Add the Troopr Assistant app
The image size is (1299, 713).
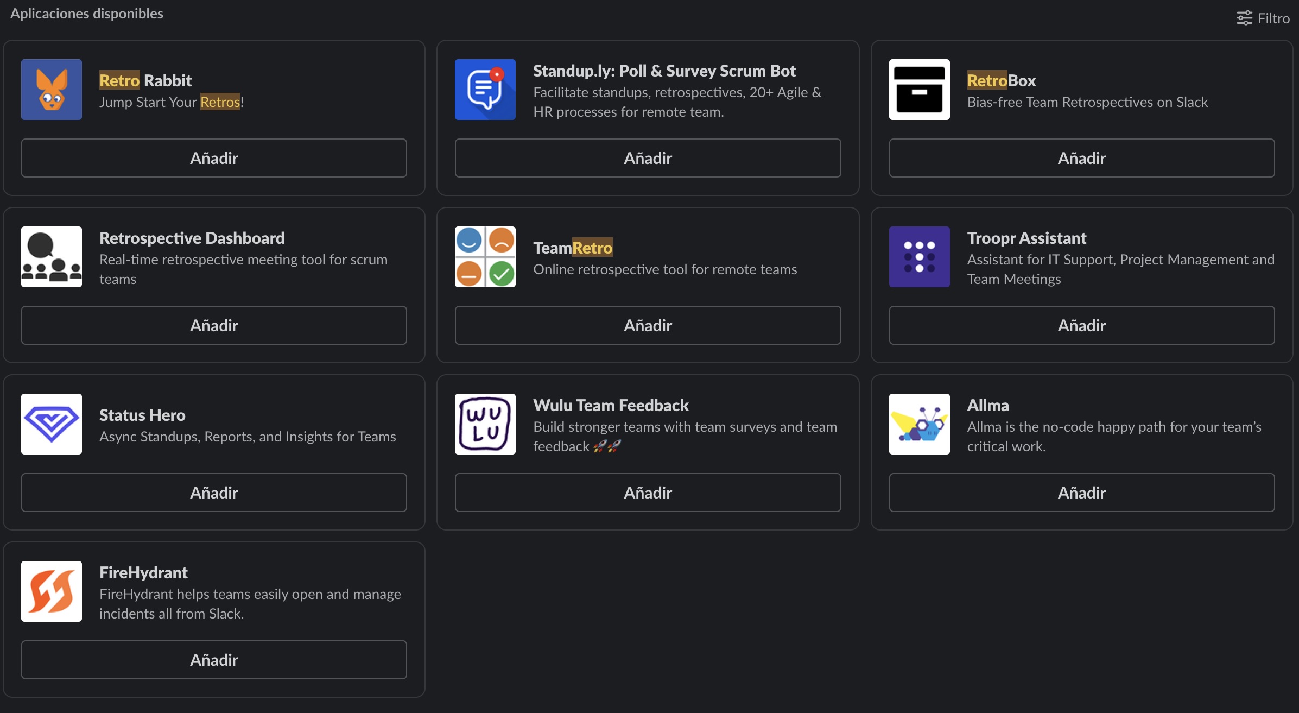coord(1082,325)
